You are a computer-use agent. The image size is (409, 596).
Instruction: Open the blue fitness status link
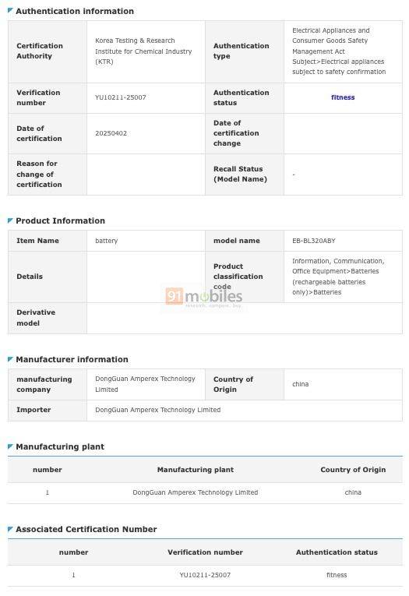click(343, 97)
